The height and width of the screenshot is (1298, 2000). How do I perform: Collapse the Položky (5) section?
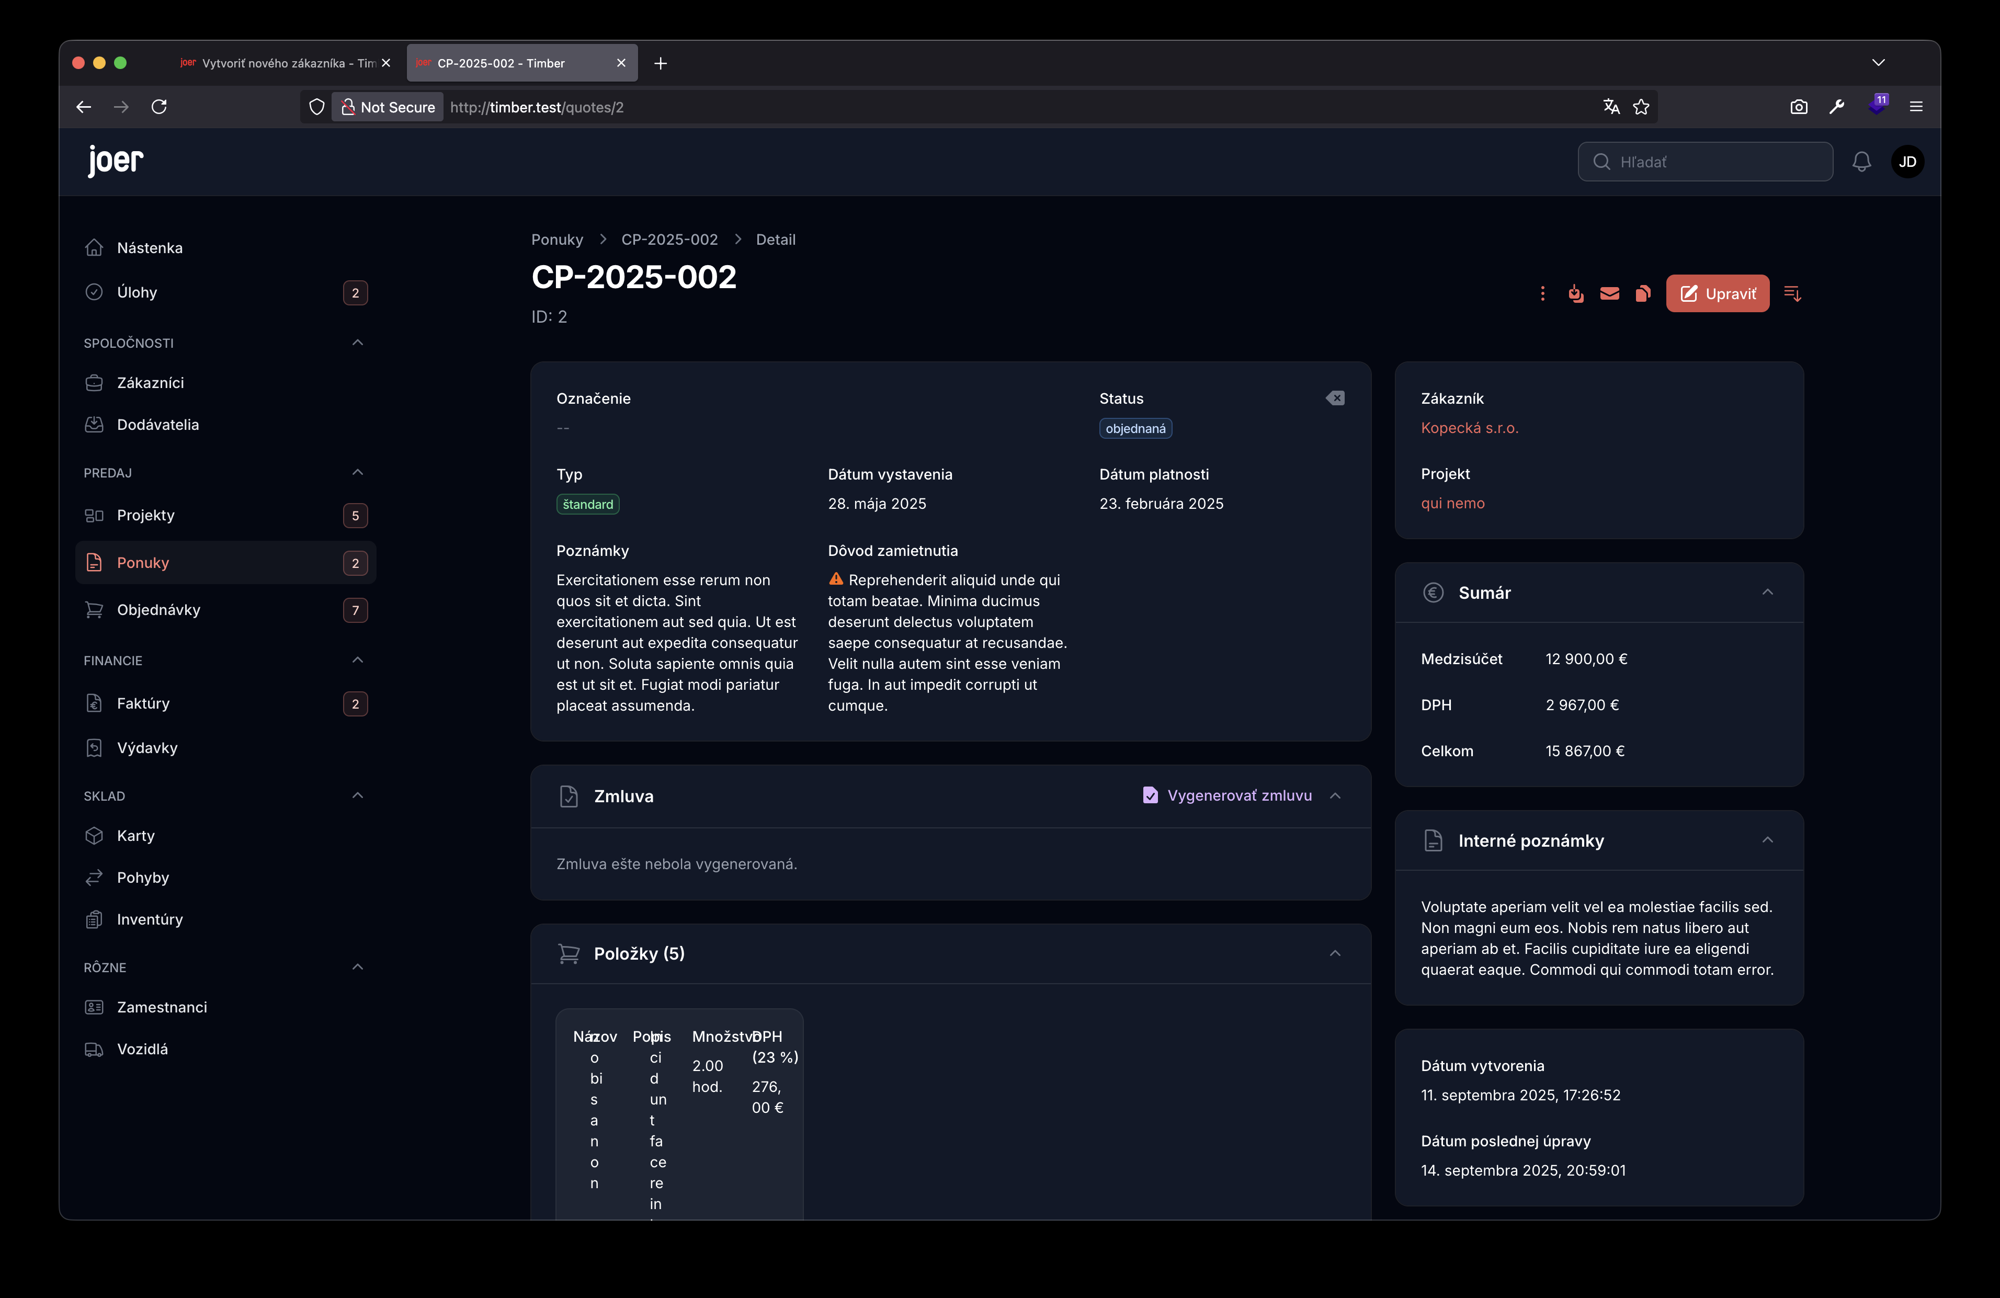(1334, 953)
